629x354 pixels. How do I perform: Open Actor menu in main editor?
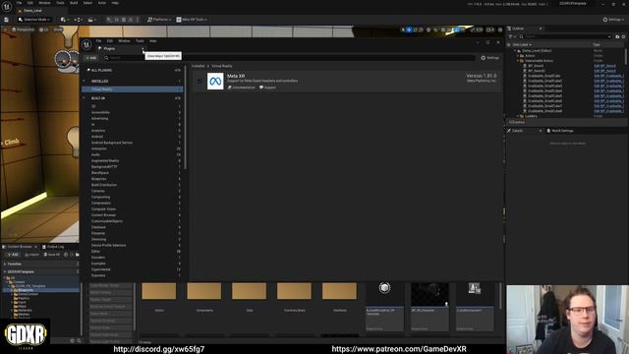coord(102,3)
